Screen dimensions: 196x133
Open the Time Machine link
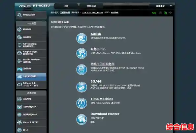102,99
